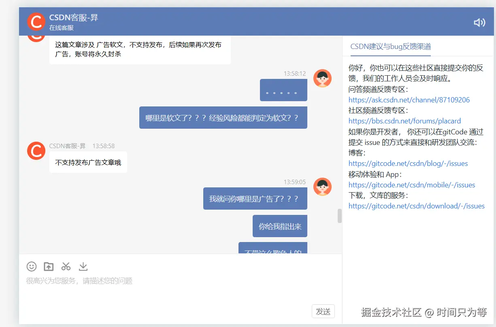Click the 发送 send button
The width and height of the screenshot is (496, 327).
point(323,311)
